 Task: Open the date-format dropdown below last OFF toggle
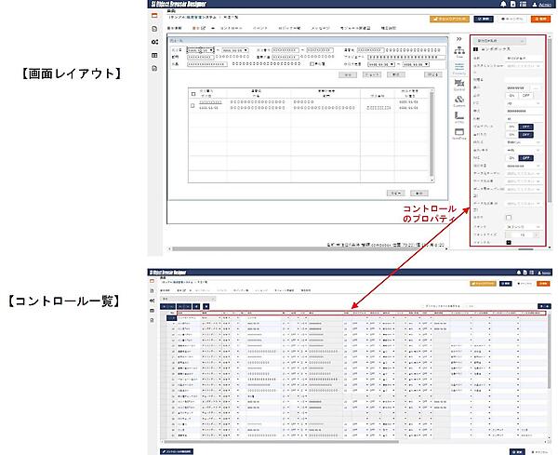[x=523, y=166]
